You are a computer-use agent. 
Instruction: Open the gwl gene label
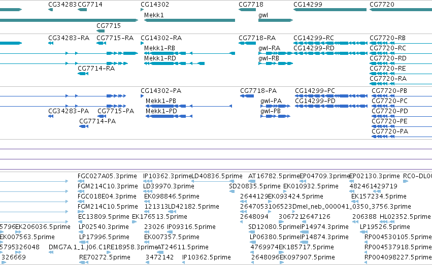tap(263, 15)
